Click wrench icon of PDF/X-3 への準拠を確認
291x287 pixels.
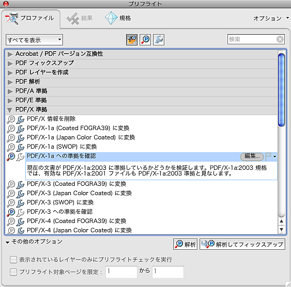[x=20, y=213]
